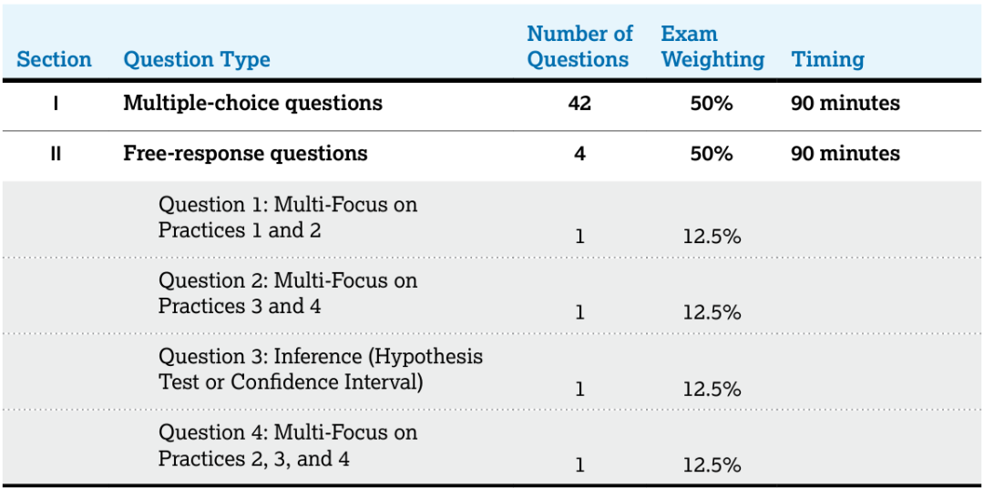Select the Timing column header
Screen dimensions: 984x488
pyautogui.click(x=827, y=59)
